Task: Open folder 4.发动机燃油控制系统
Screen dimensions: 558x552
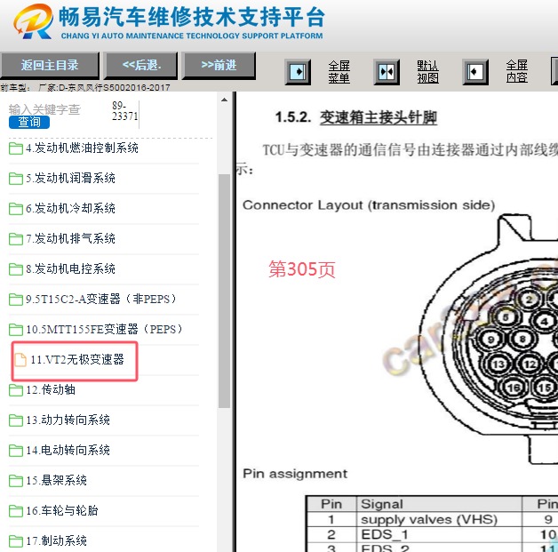Action: pyautogui.click(x=82, y=148)
